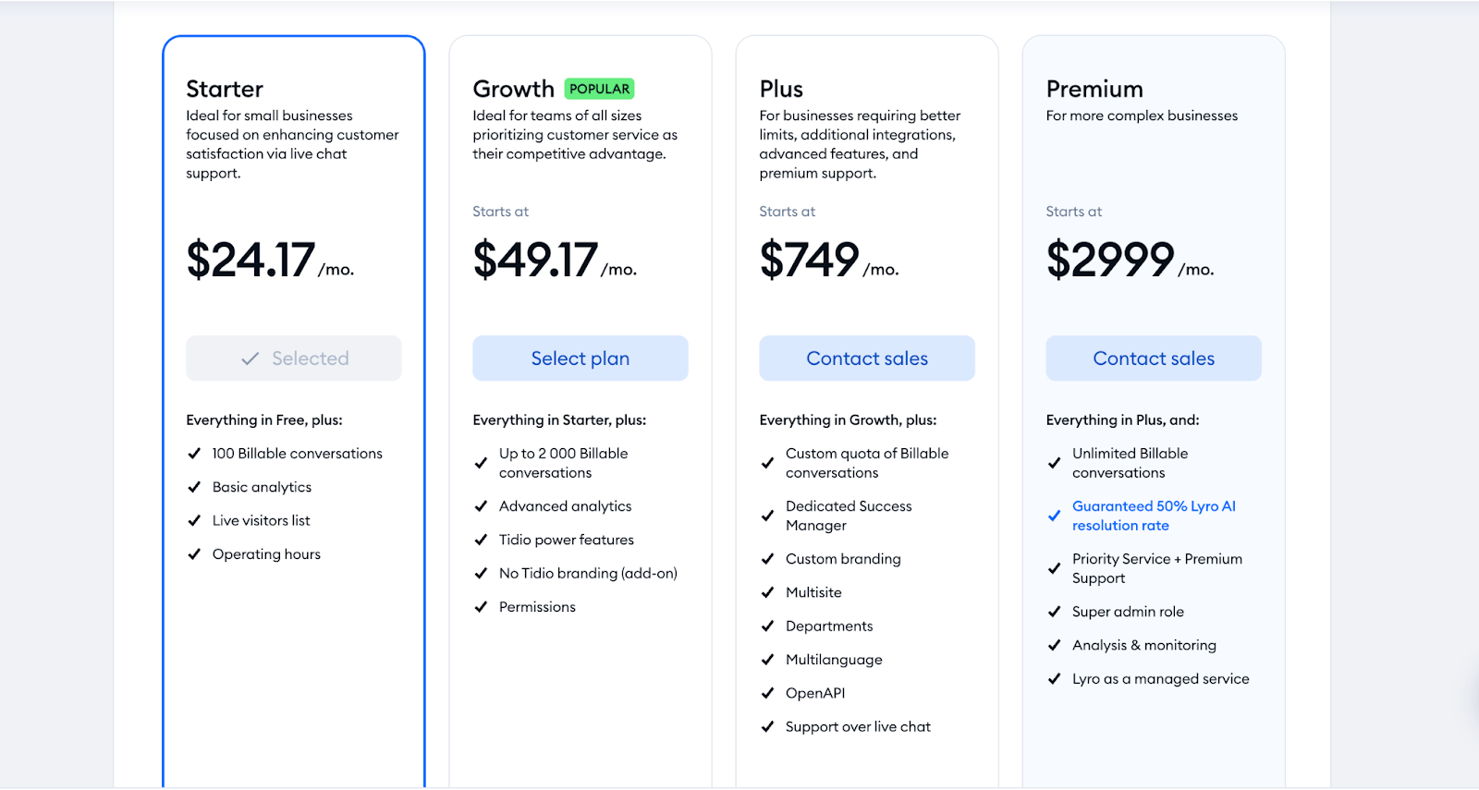Click the checkmark next to Permissions
1479x790 pixels.
click(x=481, y=607)
